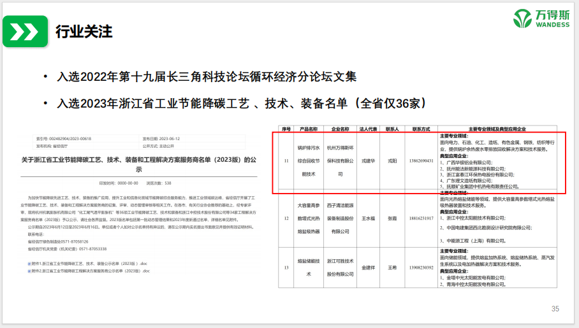The width and height of the screenshot is (579, 328).
Task: Click the 主要专业领域及典型应用企业 header
Action: (501, 129)
